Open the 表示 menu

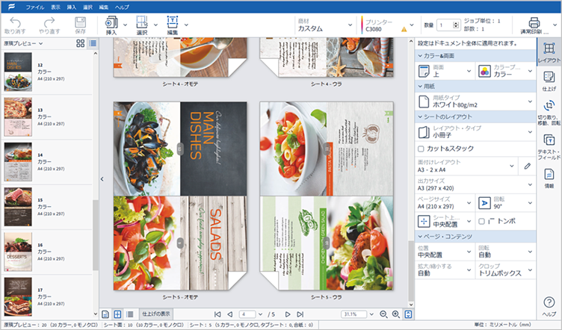coord(55,6)
